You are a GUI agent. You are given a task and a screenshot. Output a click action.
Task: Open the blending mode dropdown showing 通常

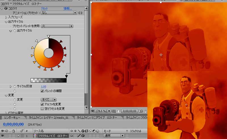[114, 136]
